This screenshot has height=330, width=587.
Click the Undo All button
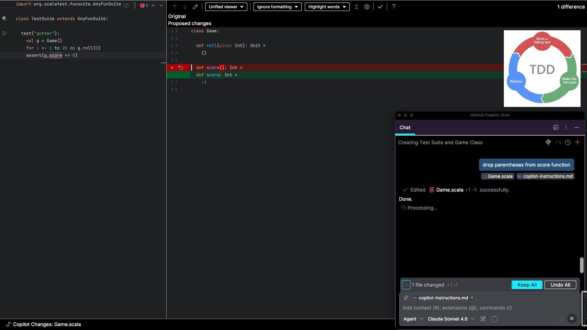coord(560,285)
